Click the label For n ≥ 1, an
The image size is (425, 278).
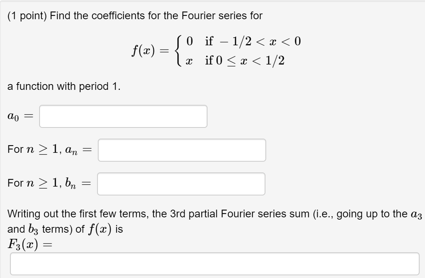tap(50, 150)
